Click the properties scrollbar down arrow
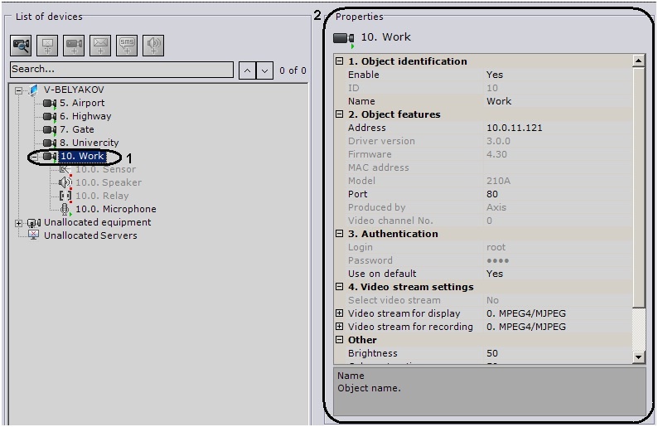Viewport: 658px width, 427px height. coord(638,357)
